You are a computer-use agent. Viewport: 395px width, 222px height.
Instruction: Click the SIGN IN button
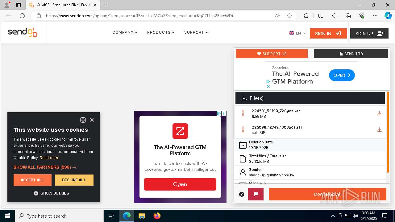pos(328,33)
